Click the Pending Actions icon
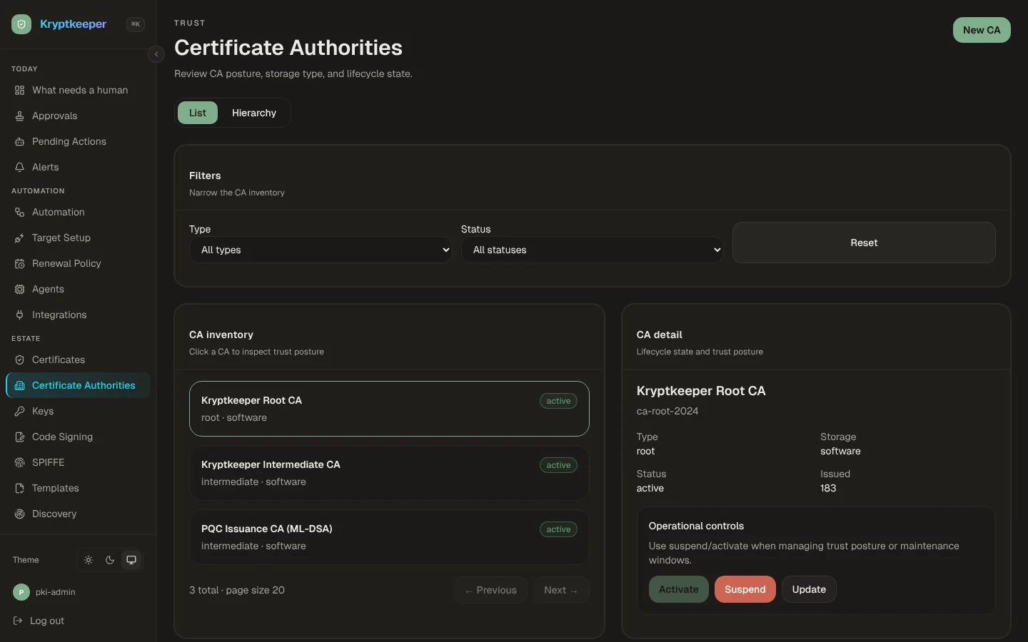The width and height of the screenshot is (1028, 642). (x=20, y=142)
